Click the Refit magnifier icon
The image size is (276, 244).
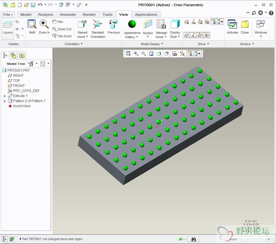pyautogui.click(x=32, y=24)
